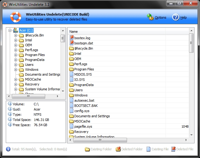This screenshot has width=200, height=158.
Task: Expand Program Files in tree
Action: click(x=16, y=55)
